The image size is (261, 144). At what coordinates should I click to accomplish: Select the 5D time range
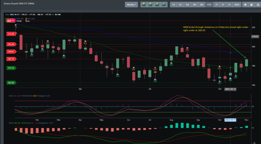pos(180,5)
